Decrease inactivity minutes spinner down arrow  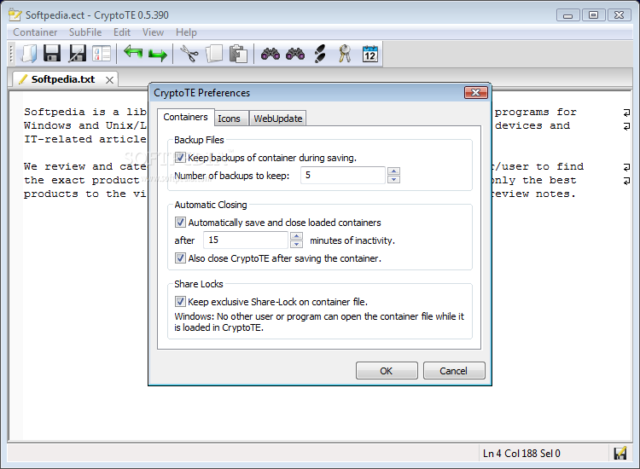click(x=296, y=244)
